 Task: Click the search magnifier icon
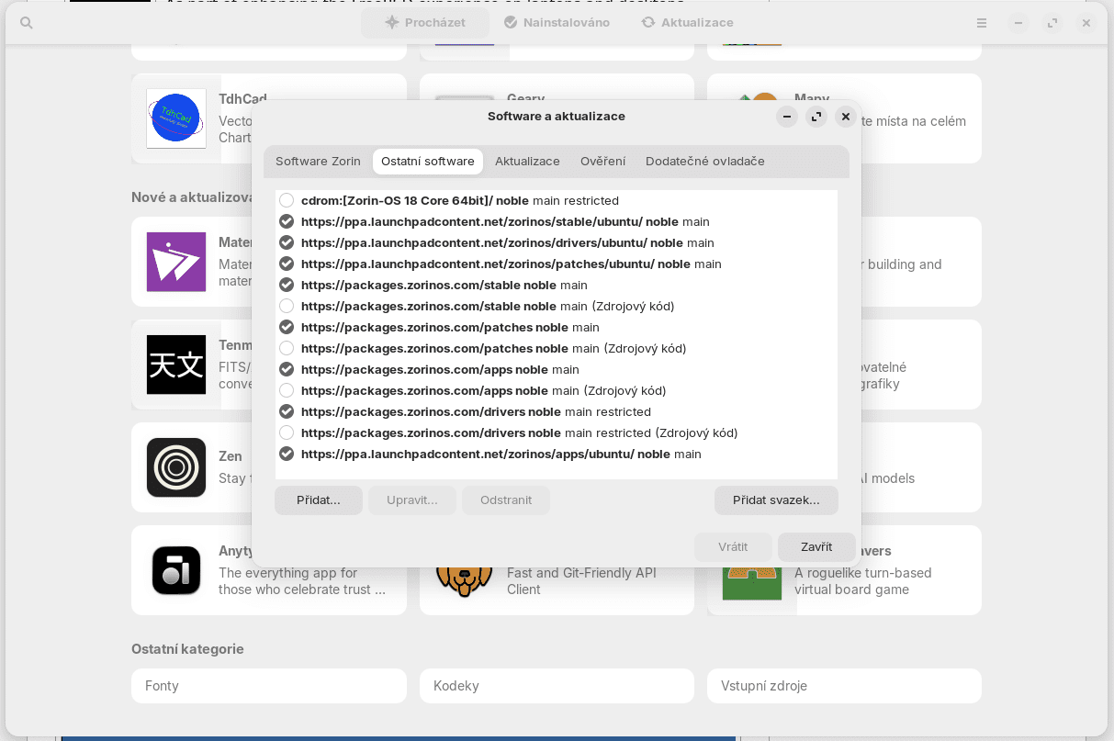point(27,23)
